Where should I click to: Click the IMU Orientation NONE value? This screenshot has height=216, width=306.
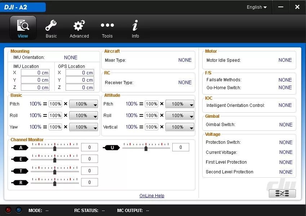click(x=71, y=57)
